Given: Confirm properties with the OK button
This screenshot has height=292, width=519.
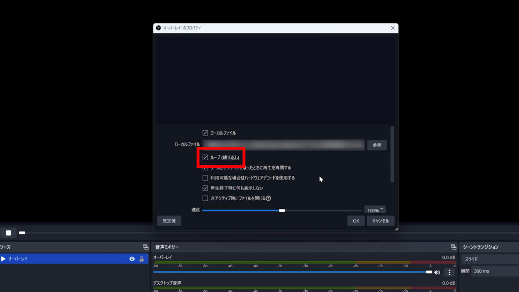Looking at the screenshot, I should 356,221.
